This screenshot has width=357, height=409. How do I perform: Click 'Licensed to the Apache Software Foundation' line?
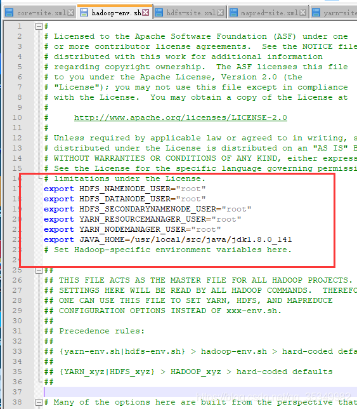[x=196, y=36]
